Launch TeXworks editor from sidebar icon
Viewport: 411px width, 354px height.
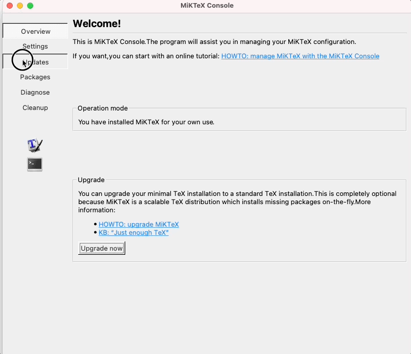click(35, 145)
